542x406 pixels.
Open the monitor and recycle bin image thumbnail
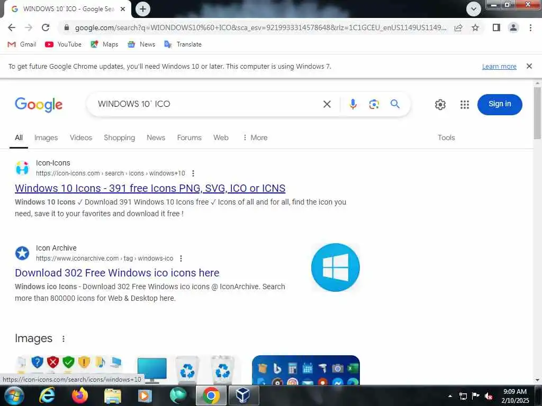coord(187,370)
